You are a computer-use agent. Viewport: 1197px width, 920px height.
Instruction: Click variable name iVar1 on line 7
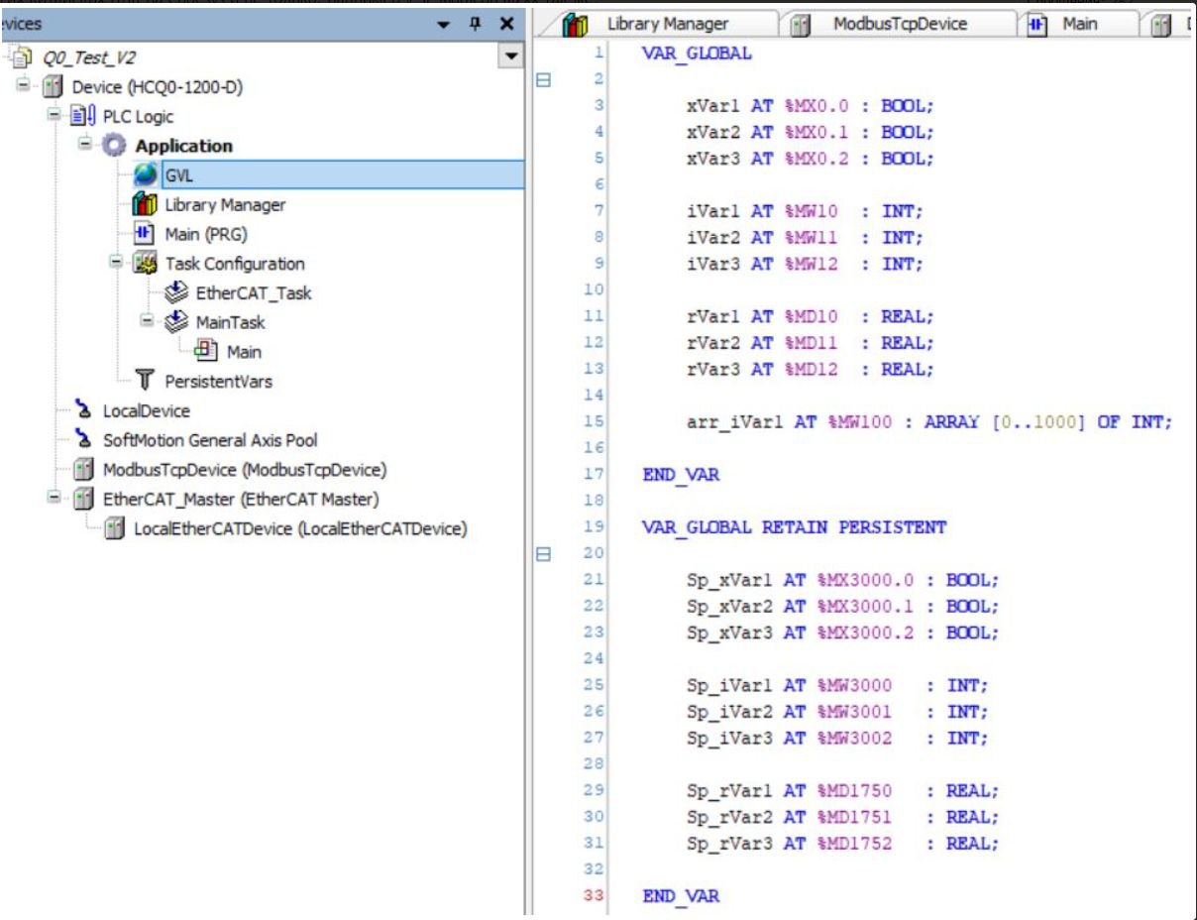click(713, 211)
